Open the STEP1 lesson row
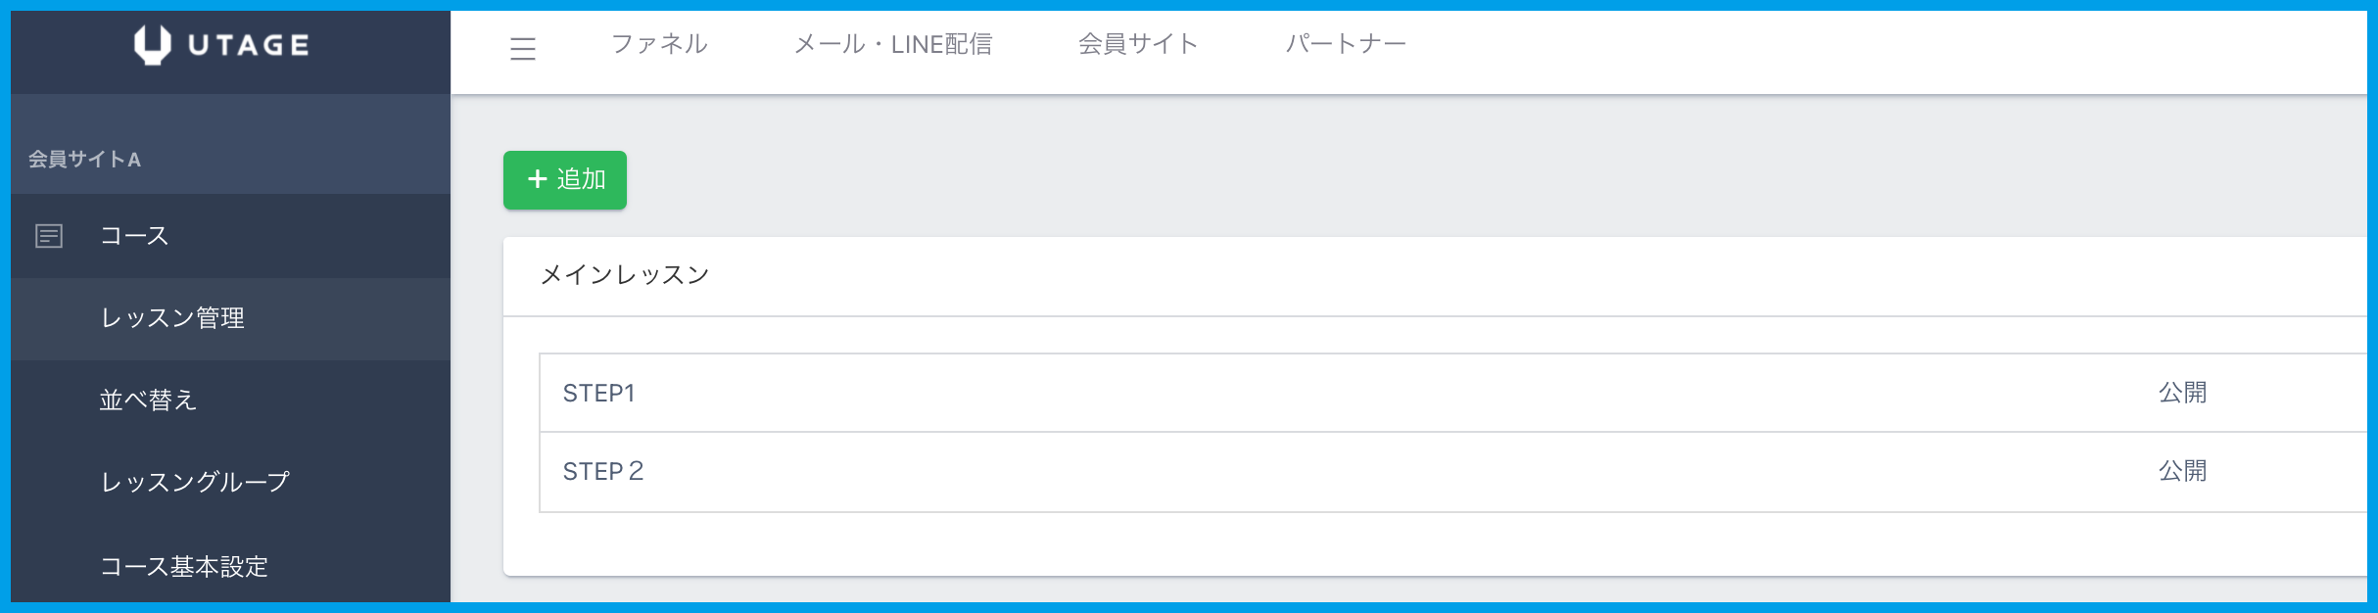 click(x=598, y=393)
